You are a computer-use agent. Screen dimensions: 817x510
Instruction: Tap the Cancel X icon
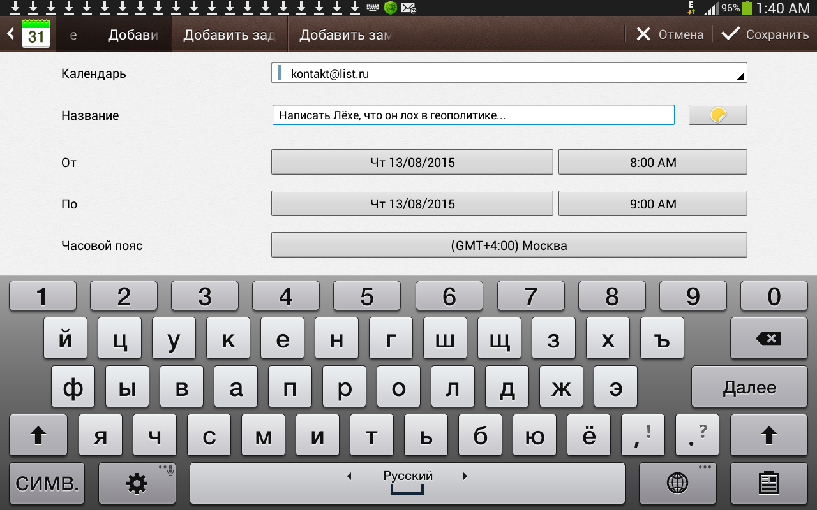point(643,34)
